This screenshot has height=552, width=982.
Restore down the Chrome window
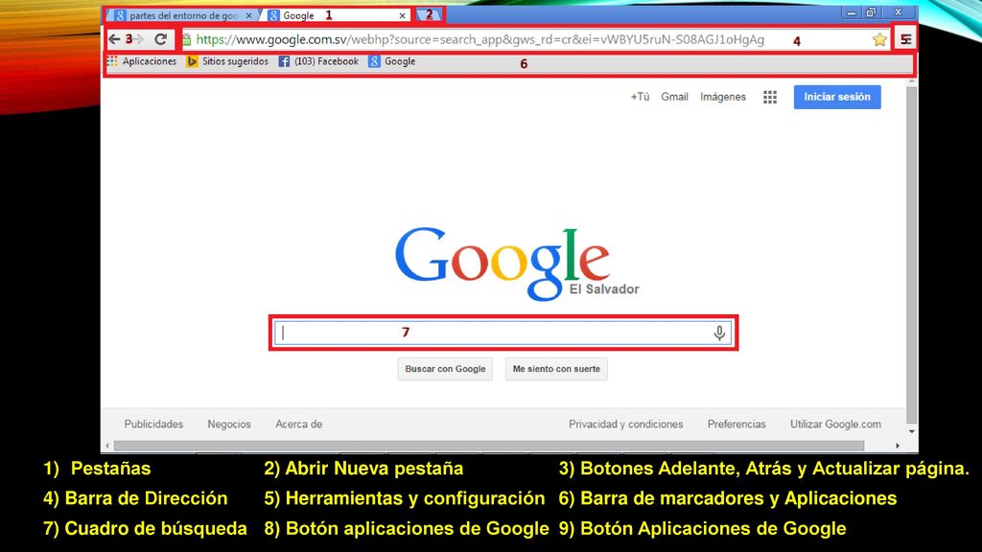point(871,12)
